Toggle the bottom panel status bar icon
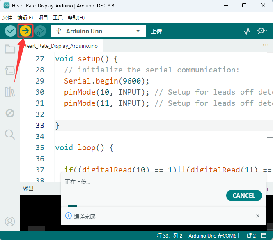This screenshot has width=273, height=240. (264, 235)
